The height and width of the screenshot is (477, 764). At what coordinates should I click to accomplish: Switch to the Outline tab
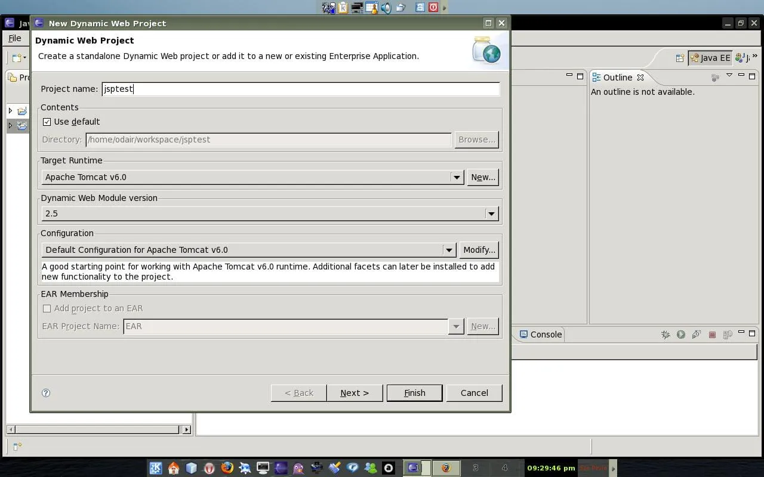click(x=618, y=78)
